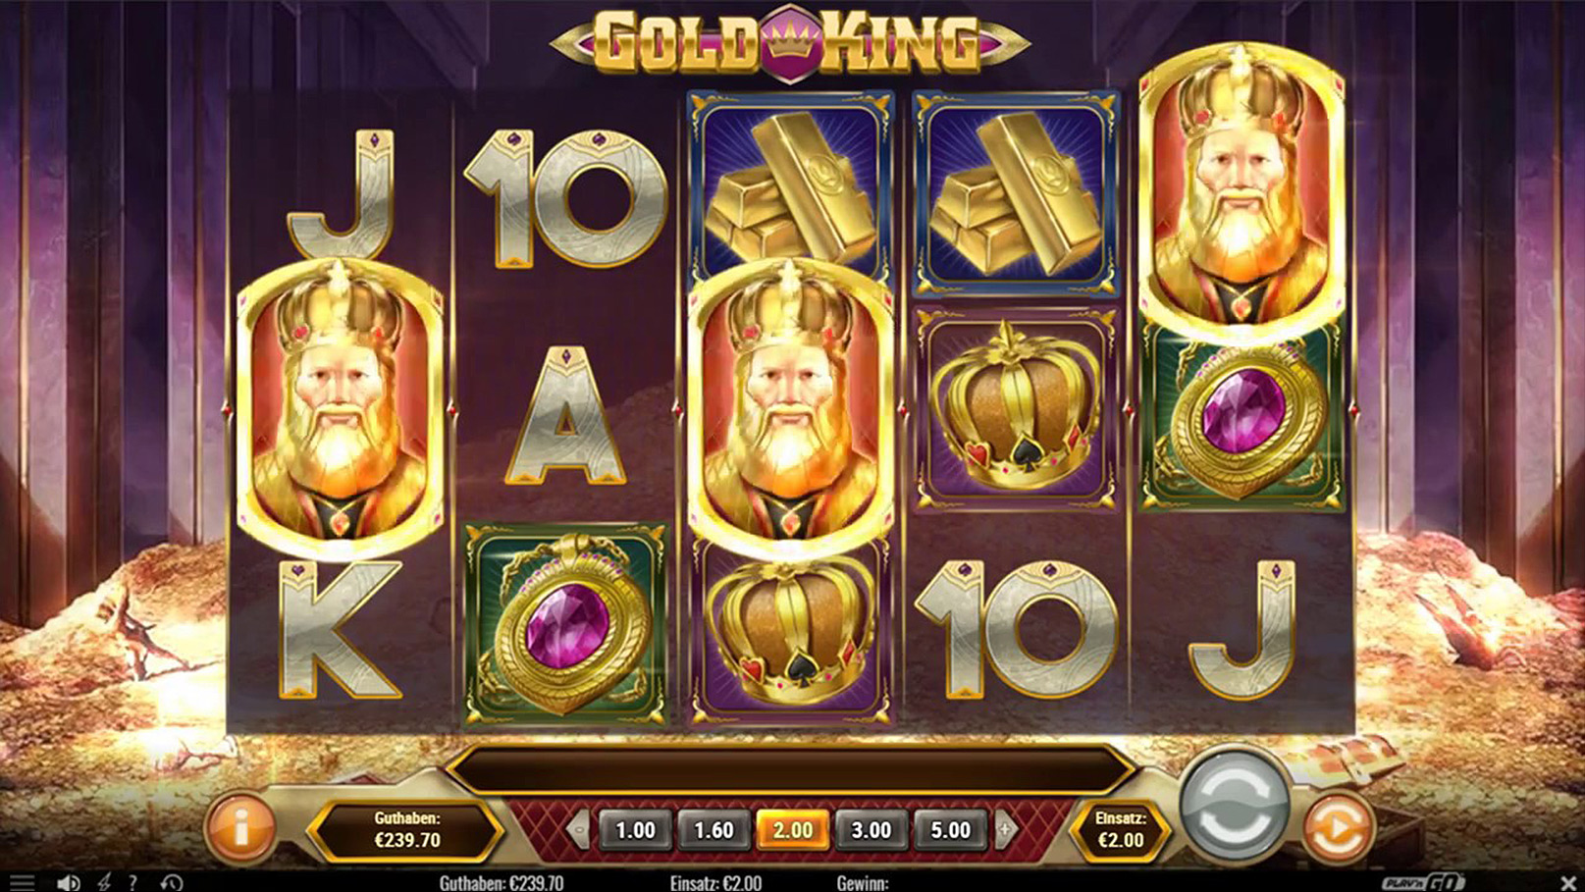Close the game with bottom X
The height and width of the screenshot is (892, 1585).
tap(1567, 883)
